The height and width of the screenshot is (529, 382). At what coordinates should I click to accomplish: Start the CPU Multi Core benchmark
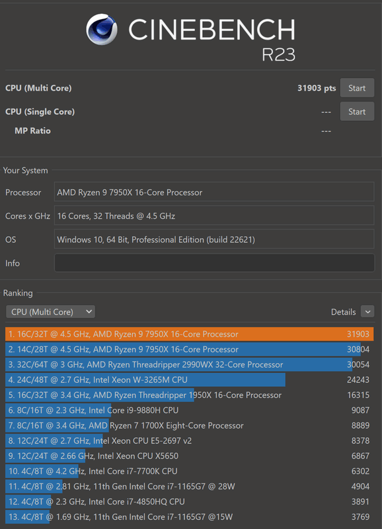click(x=357, y=88)
